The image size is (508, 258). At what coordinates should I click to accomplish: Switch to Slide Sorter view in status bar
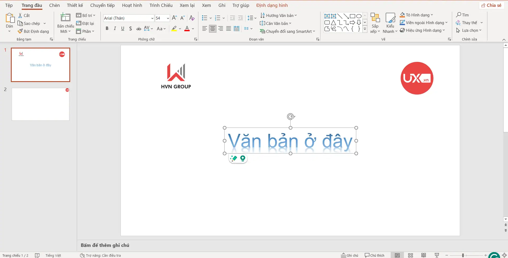[410, 255]
